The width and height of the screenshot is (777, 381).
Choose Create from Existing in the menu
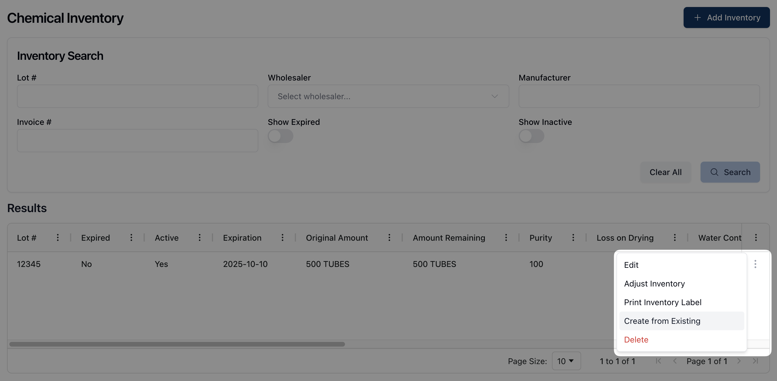pos(662,321)
